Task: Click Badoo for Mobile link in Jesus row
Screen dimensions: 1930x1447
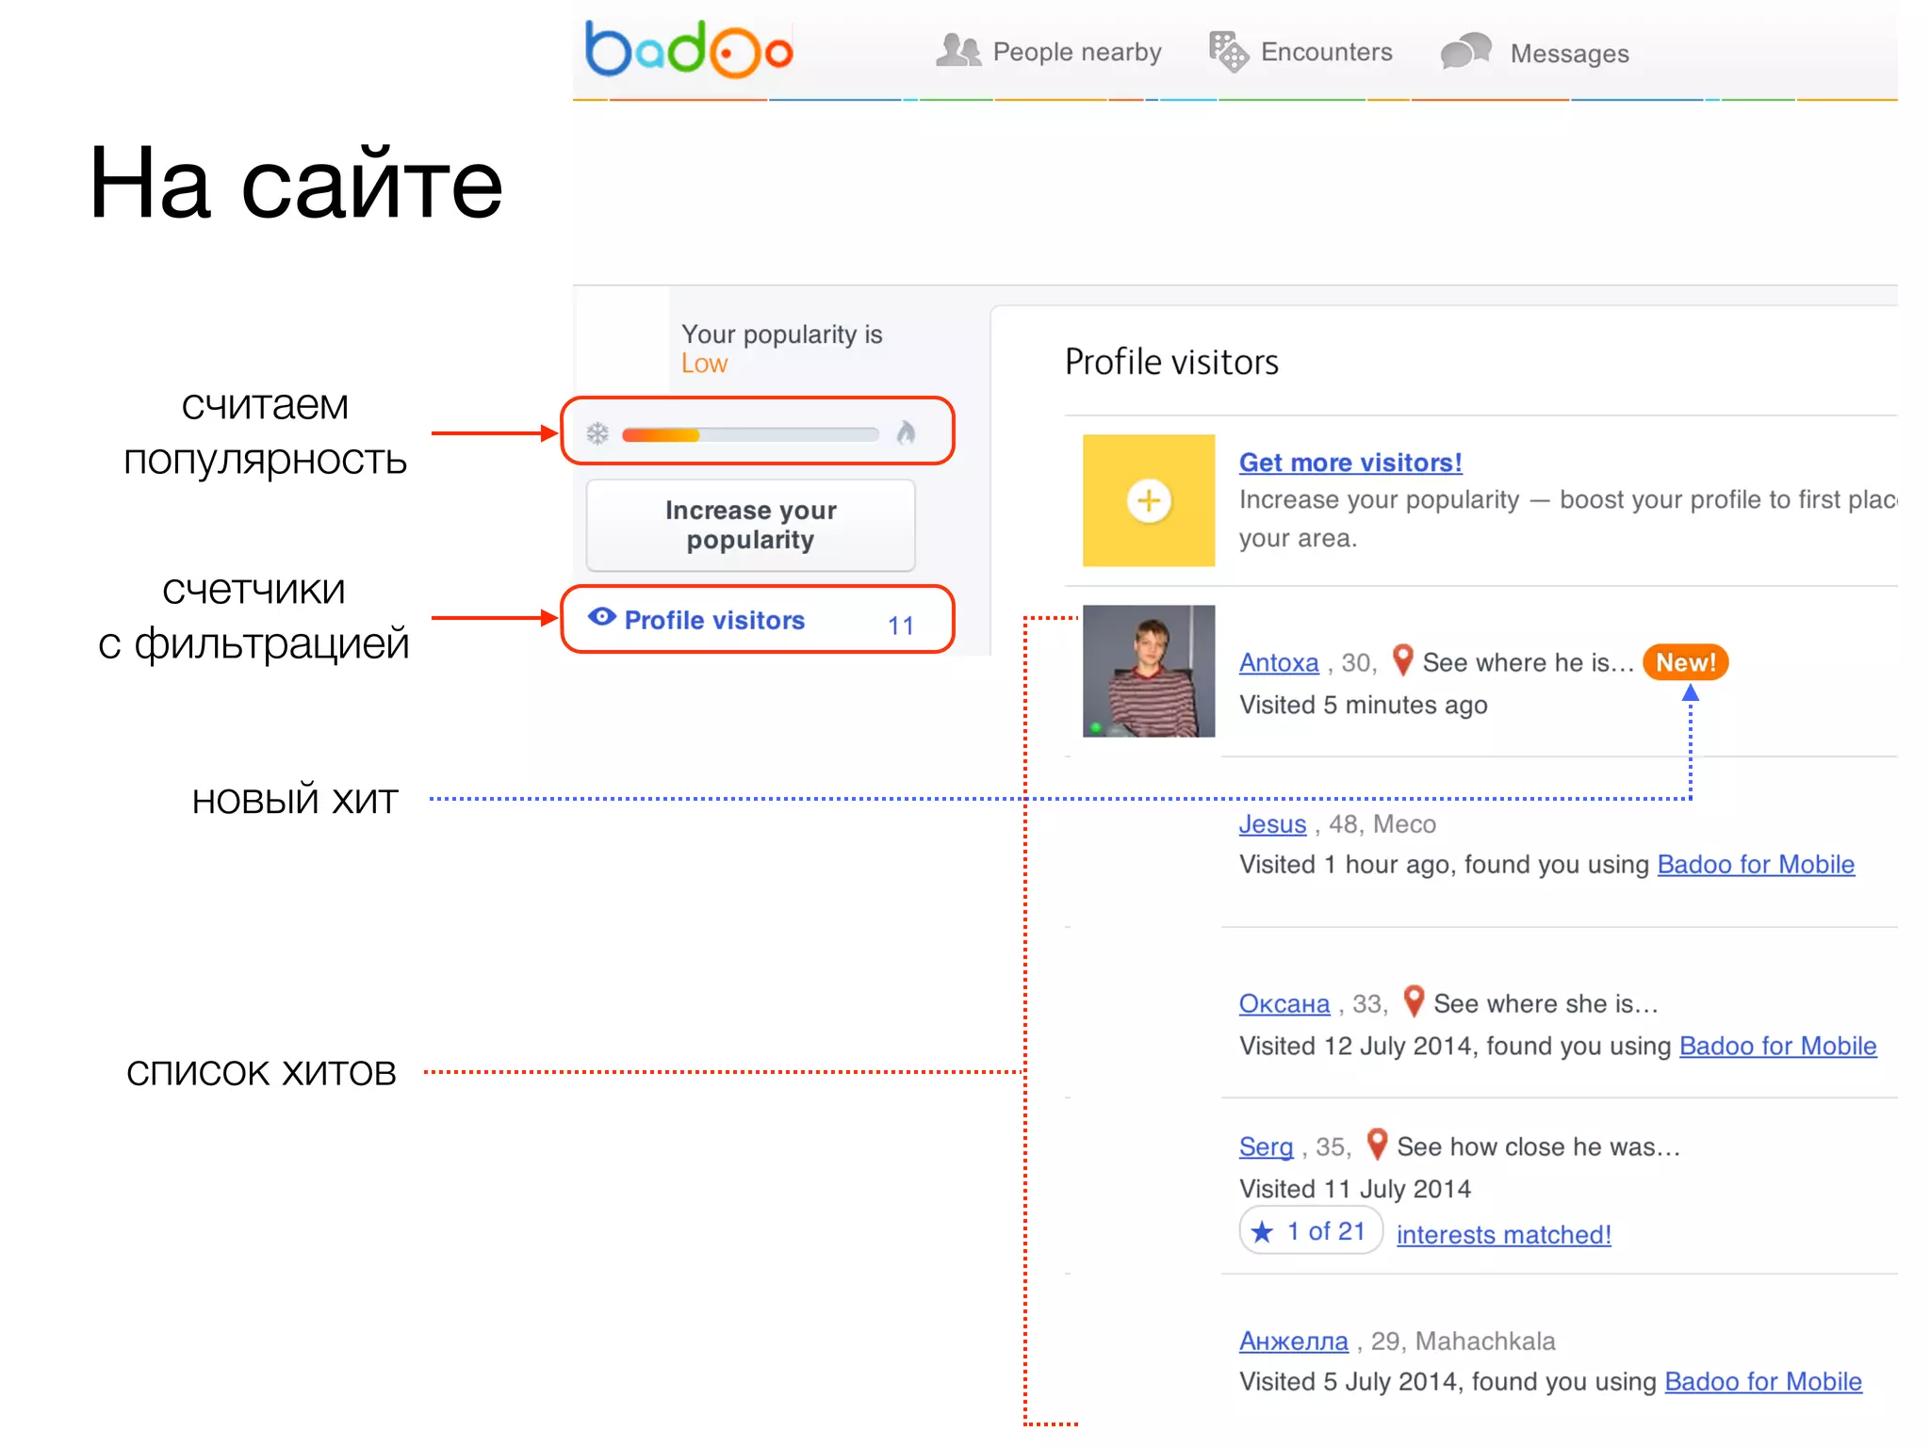Action: click(1756, 864)
